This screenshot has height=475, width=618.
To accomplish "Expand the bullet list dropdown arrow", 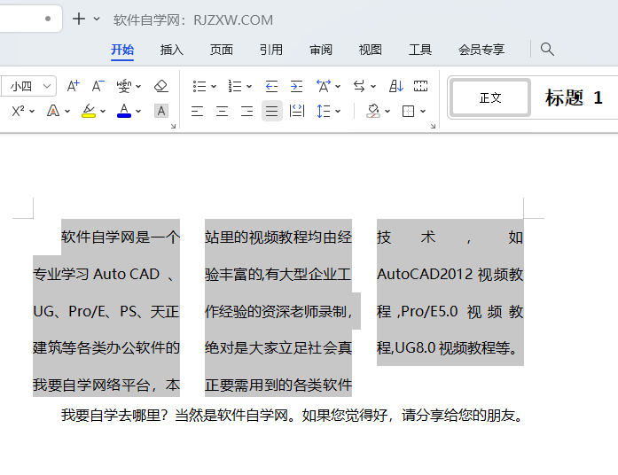I will 214,86.
